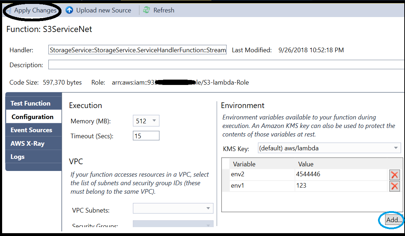Refresh the Lambda function view
The width and height of the screenshot is (405, 236).
[159, 10]
